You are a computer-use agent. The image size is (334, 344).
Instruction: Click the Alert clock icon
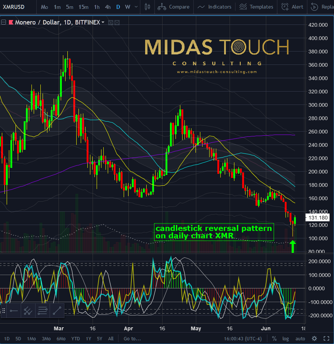tap(285, 7)
